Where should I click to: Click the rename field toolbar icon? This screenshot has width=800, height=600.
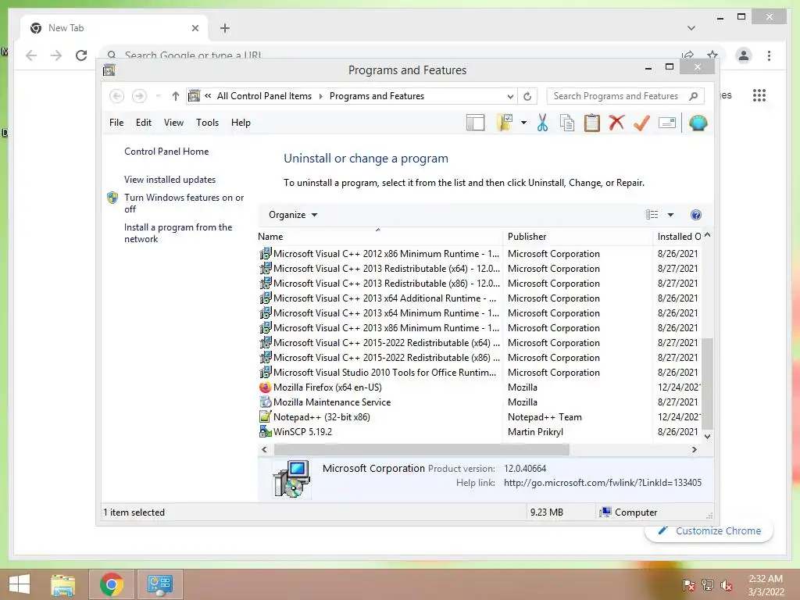[667, 123]
